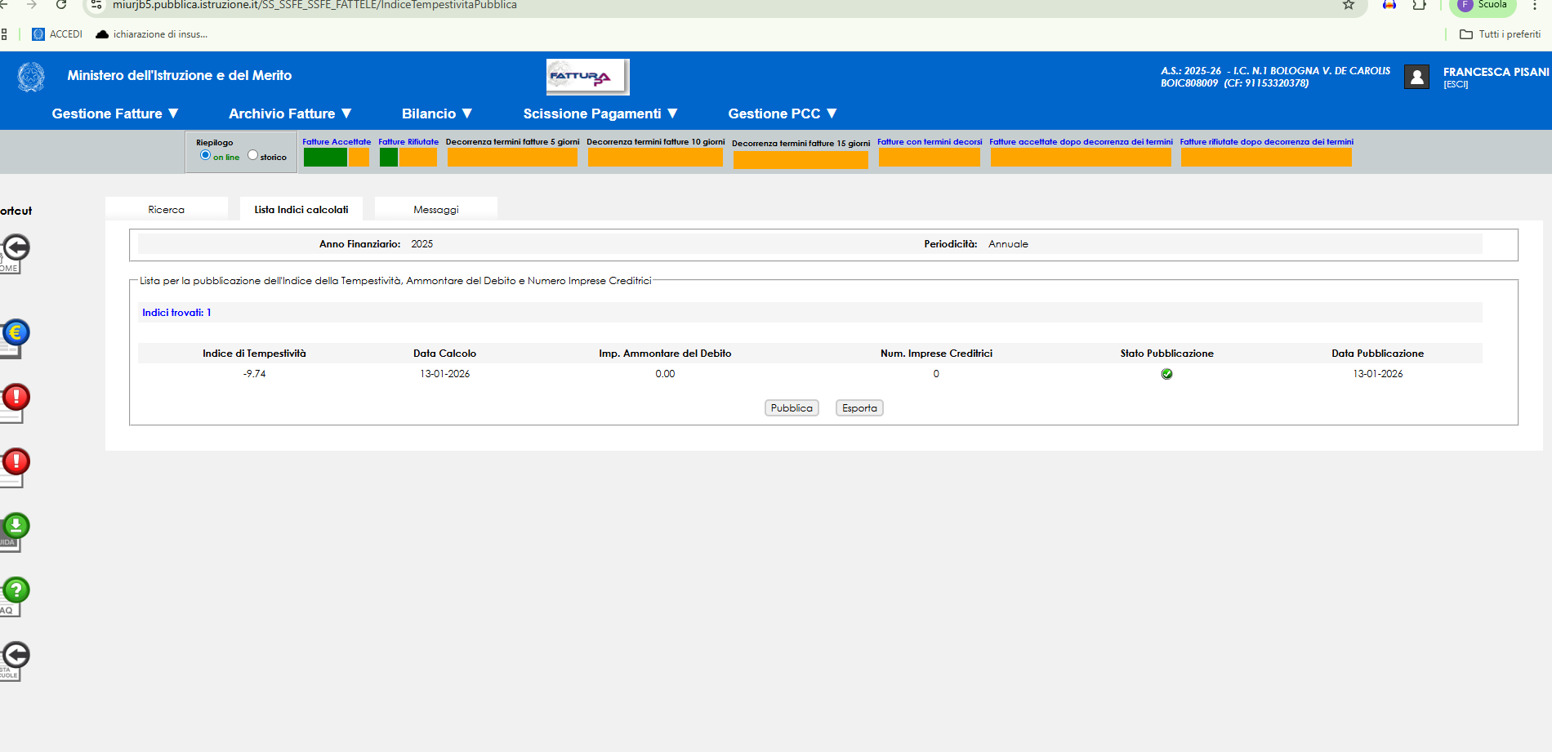Switch to the Messaggi tab
This screenshot has height=752, width=1552.
click(x=436, y=210)
